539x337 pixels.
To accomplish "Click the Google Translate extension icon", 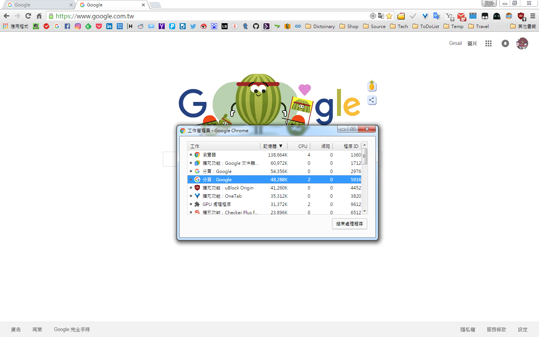I will pos(436,16).
